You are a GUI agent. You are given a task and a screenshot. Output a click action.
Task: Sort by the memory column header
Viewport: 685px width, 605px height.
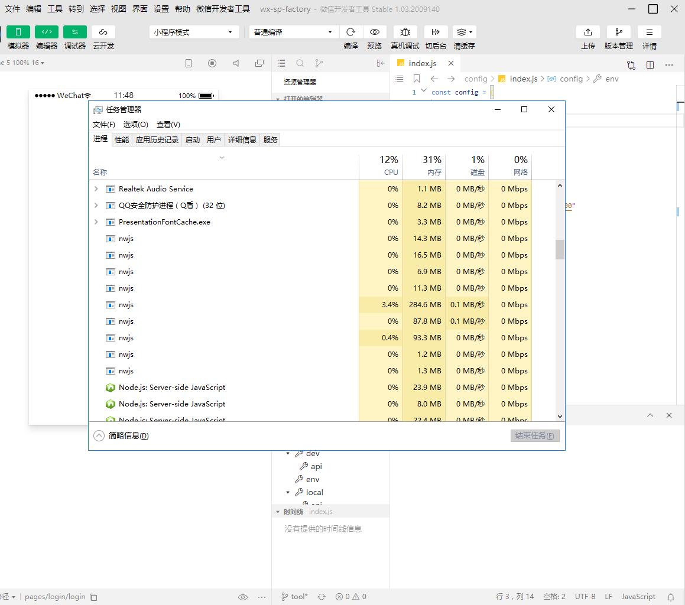(x=423, y=166)
